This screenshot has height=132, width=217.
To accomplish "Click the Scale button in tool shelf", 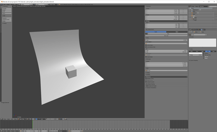I will (7, 12).
